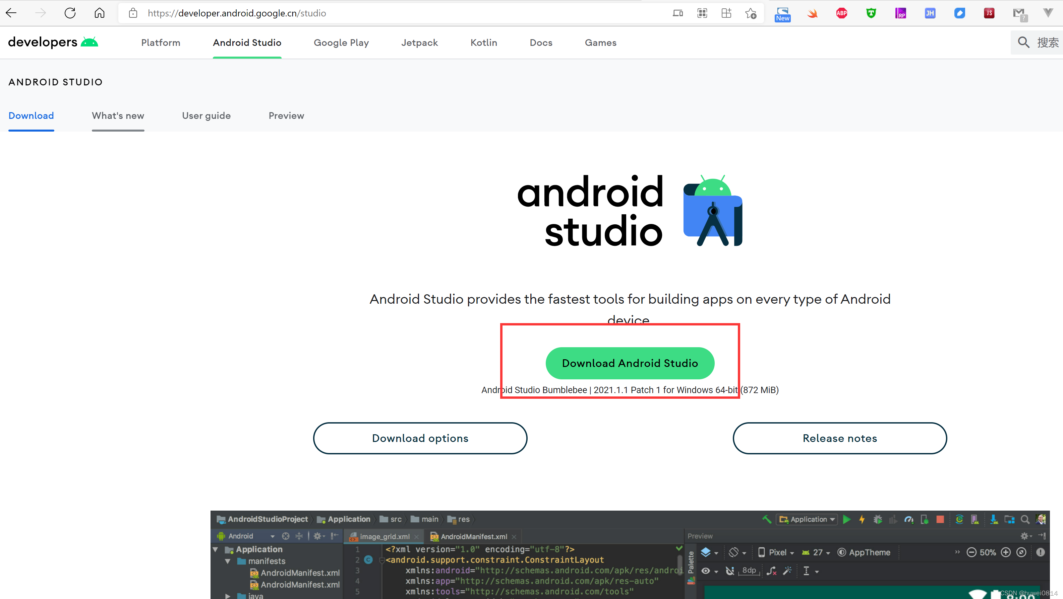Click the browser forward arrow
This screenshot has height=599, width=1063.
pyautogui.click(x=41, y=13)
